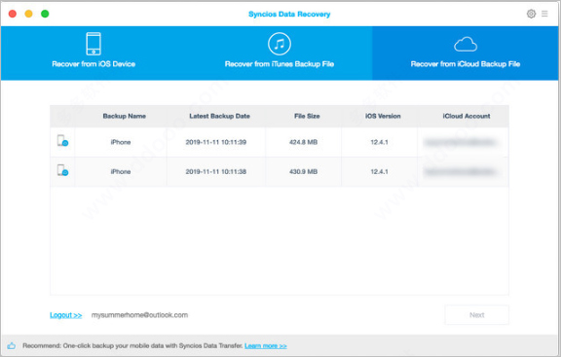The image size is (561, 357).
Task: Click the File Size column header
Action: pyautogui.click(x=307, y=116)
